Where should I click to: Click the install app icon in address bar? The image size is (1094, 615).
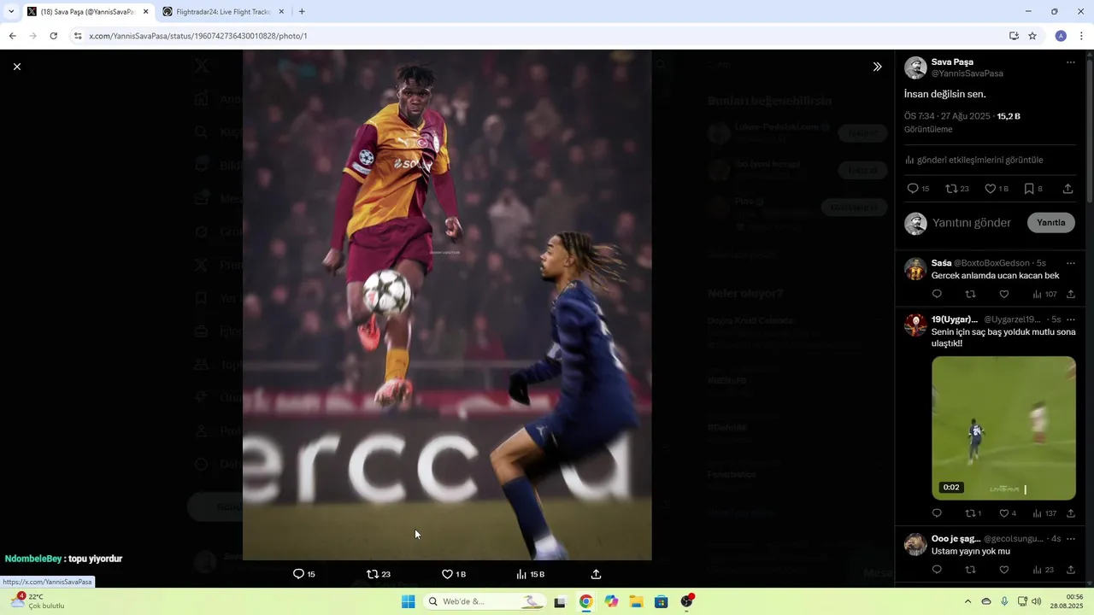1014,36
